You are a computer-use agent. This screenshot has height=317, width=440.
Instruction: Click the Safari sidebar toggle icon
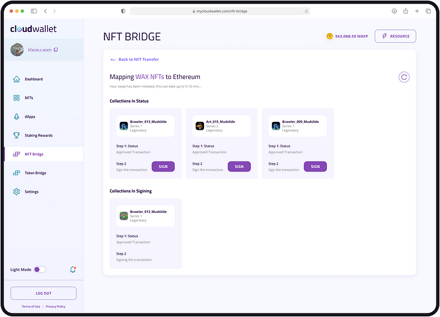[34, 11]
